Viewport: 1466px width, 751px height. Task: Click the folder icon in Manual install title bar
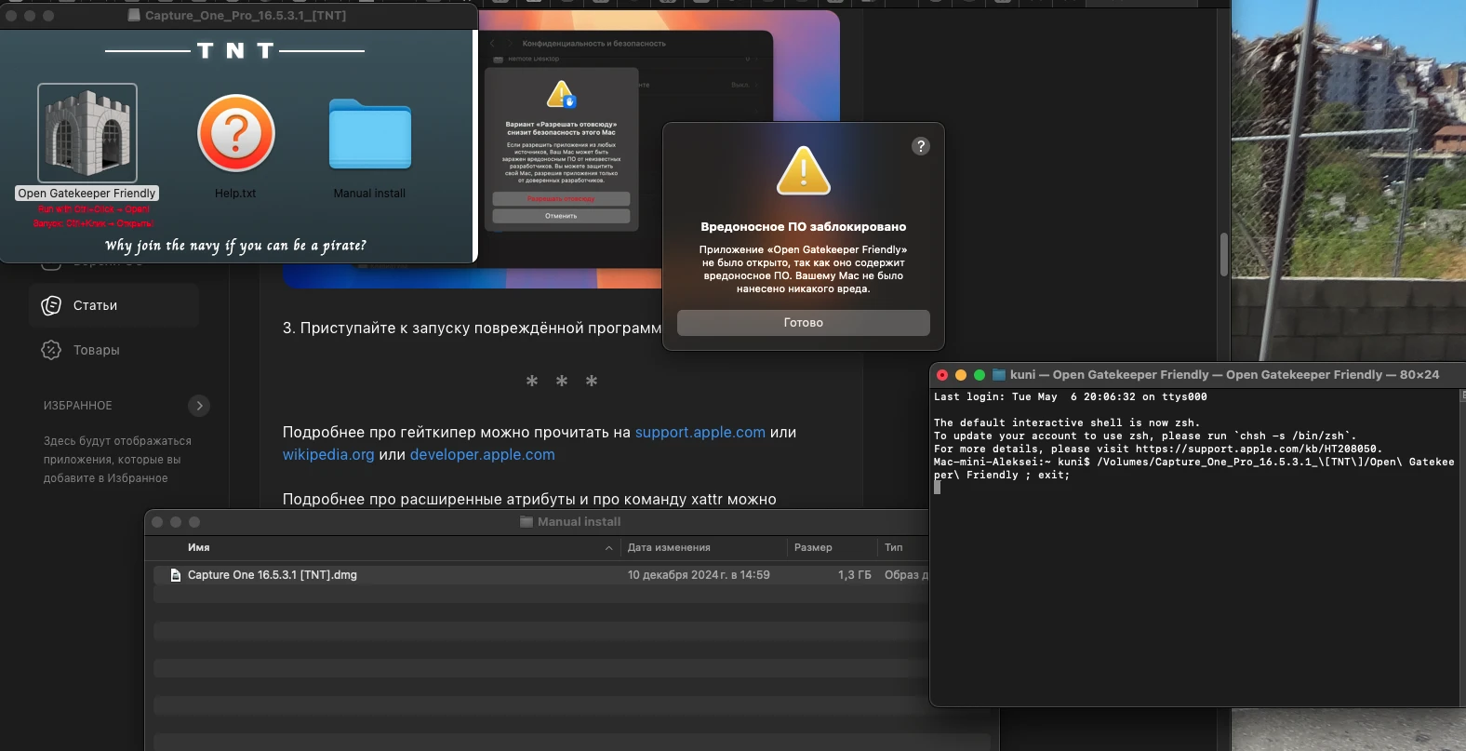pos(526,522)
